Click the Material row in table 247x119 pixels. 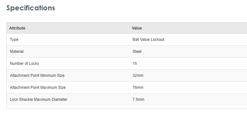pos(127,52)
